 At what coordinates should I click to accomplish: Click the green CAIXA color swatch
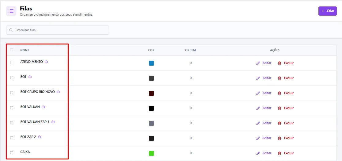tap(151, 153)
